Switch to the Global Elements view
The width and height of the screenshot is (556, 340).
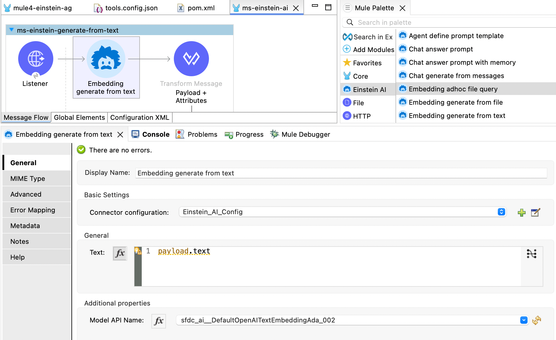[x=79, y=117]
